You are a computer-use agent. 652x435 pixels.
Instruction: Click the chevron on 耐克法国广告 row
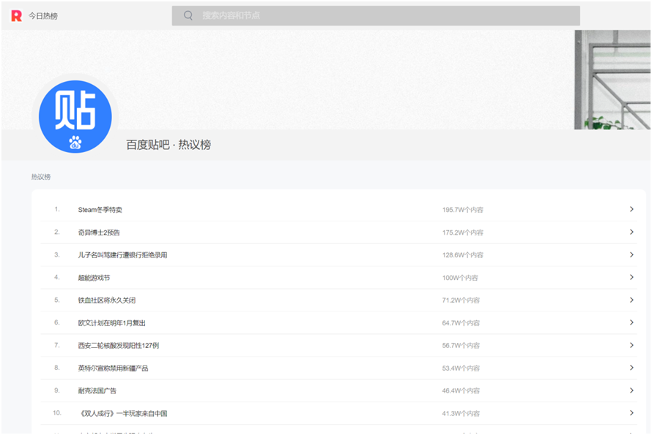tap(631, 390)
